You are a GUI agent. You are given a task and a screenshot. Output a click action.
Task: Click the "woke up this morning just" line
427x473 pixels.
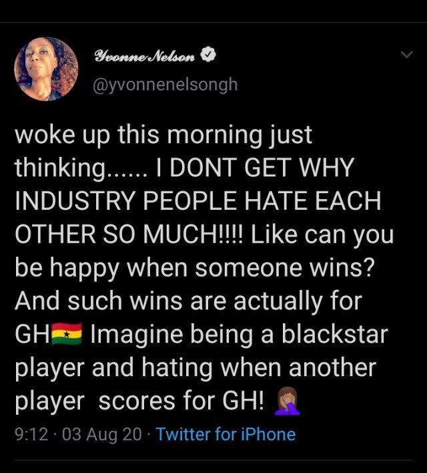tap(163, 136)
